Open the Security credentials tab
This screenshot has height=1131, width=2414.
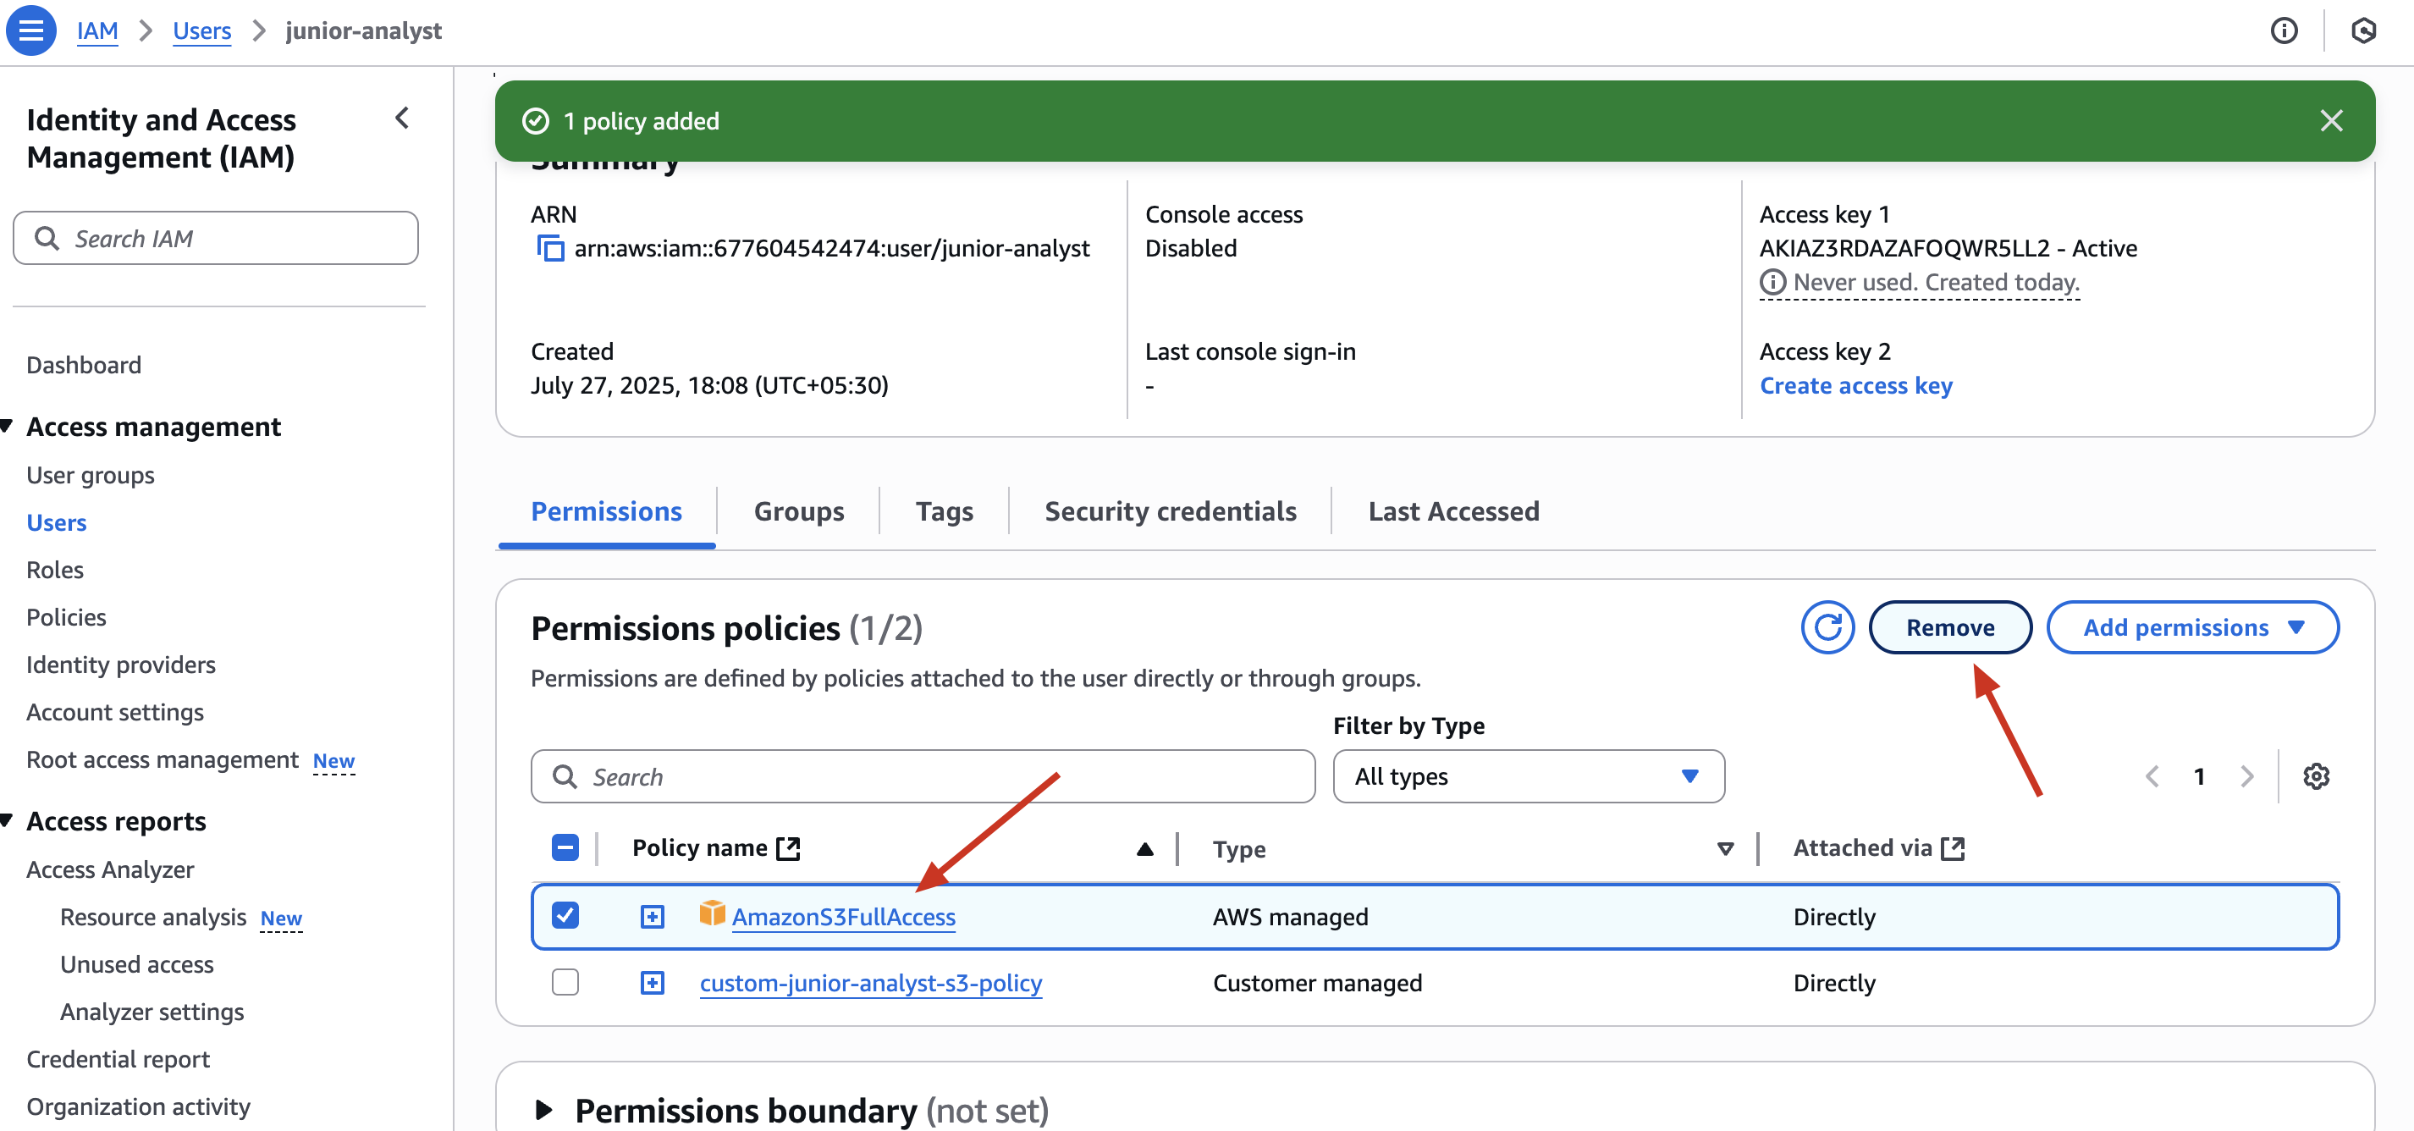[x=1171, y=510]
